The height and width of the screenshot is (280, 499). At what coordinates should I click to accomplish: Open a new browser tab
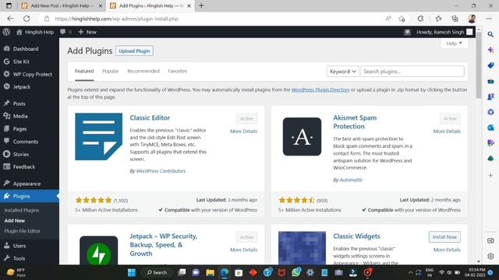coord(201,5)
